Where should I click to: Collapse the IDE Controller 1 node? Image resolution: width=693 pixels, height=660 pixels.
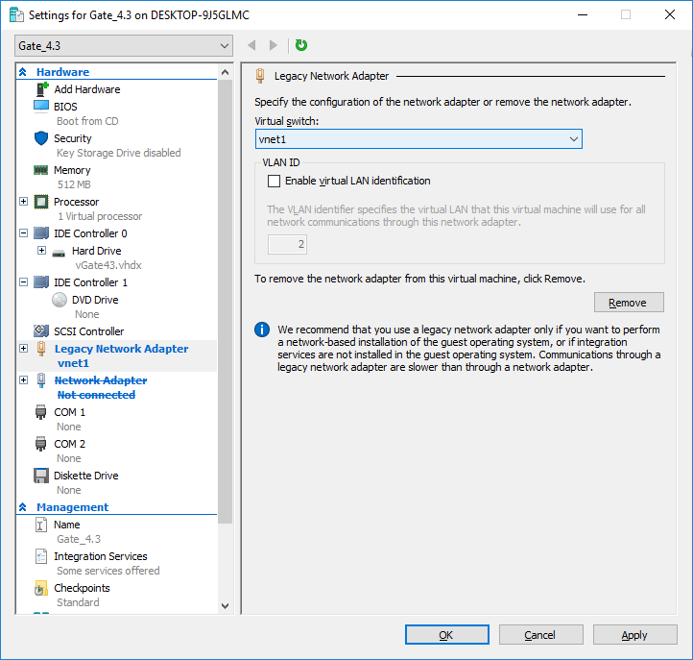(x=24, y=281)
